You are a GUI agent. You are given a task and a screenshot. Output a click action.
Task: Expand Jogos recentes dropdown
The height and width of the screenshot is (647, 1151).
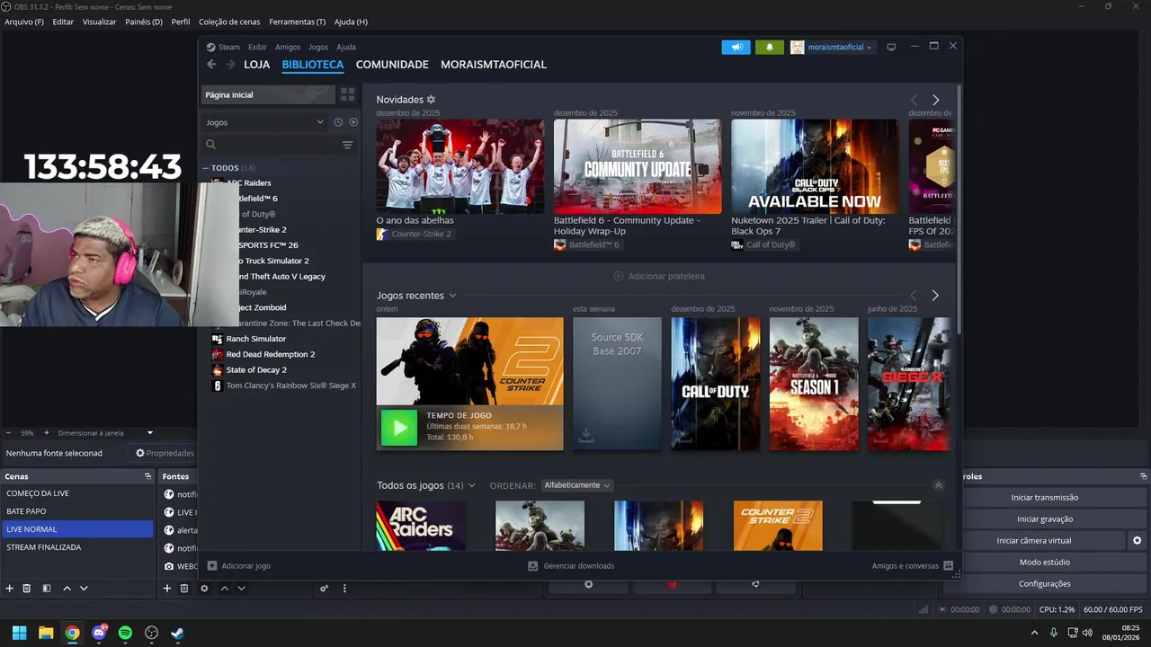click(452, 296)
